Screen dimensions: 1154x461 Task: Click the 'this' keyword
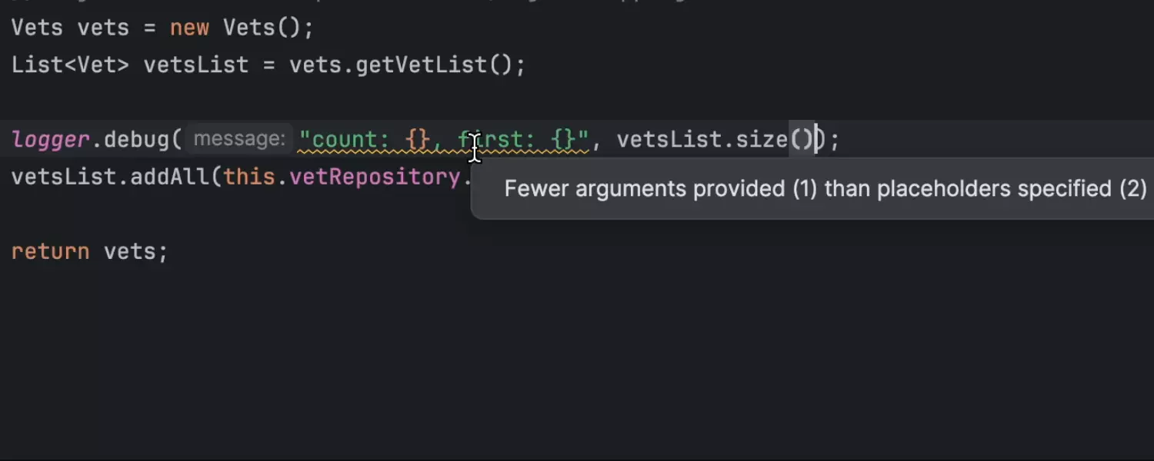point(248,177)
